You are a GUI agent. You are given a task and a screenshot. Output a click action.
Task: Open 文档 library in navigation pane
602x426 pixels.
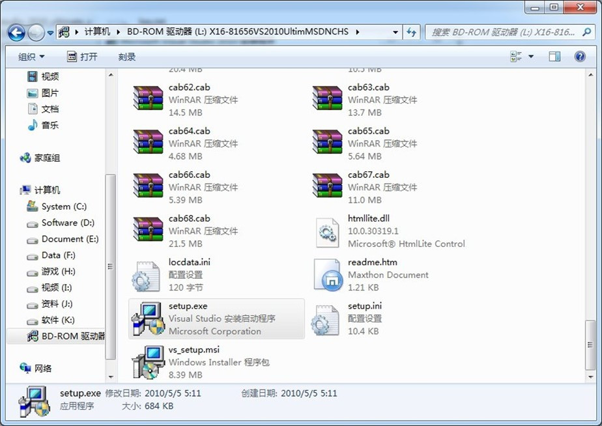pyautogui.click(x=42, y=109)
